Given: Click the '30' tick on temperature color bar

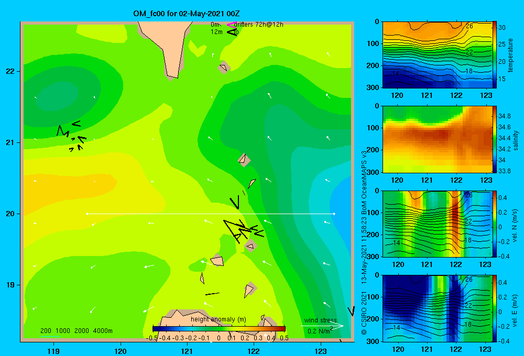Looking at the screenshot, I should click(502, 27).
